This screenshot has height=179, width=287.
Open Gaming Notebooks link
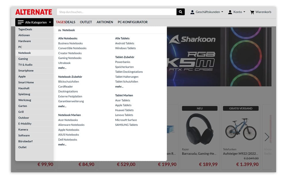(70, 58)
